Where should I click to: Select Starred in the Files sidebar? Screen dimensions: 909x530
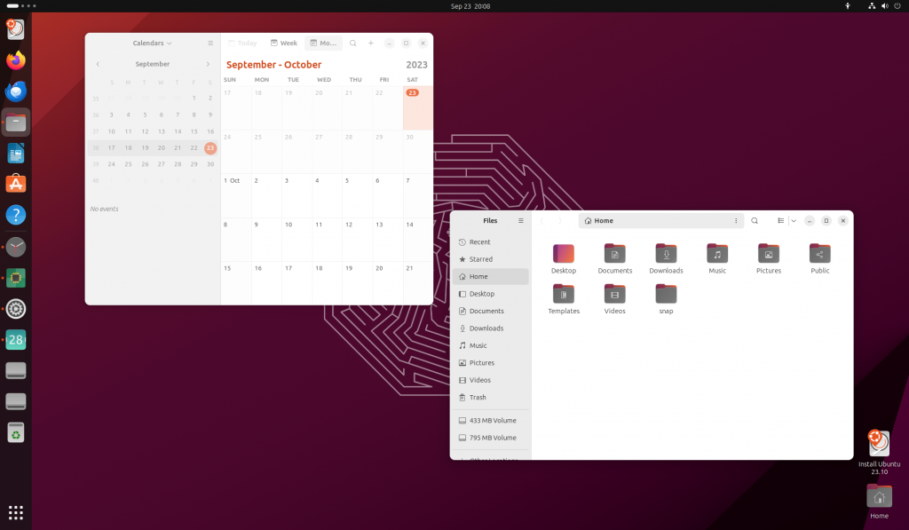480,259
